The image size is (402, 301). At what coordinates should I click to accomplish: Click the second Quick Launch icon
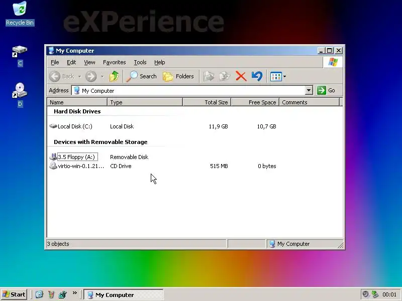coord(51,294)
